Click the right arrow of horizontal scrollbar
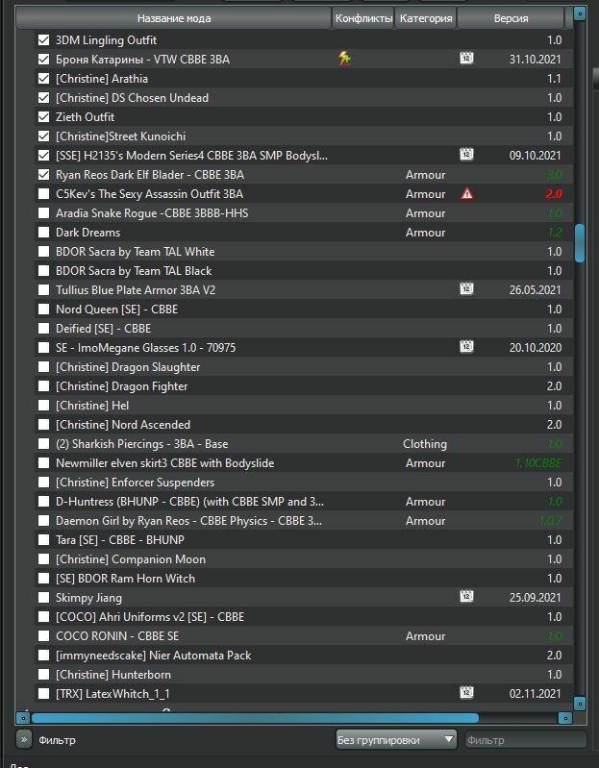Image resolution: width=599 pixels, height=768 pixels. tap(565, 718)
